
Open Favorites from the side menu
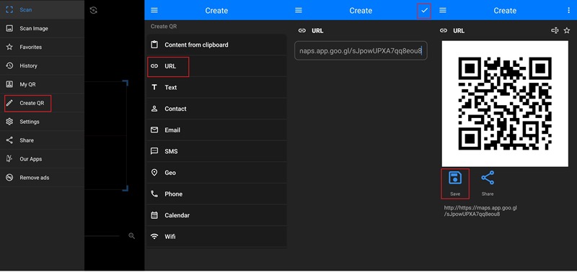click(42, 47)
